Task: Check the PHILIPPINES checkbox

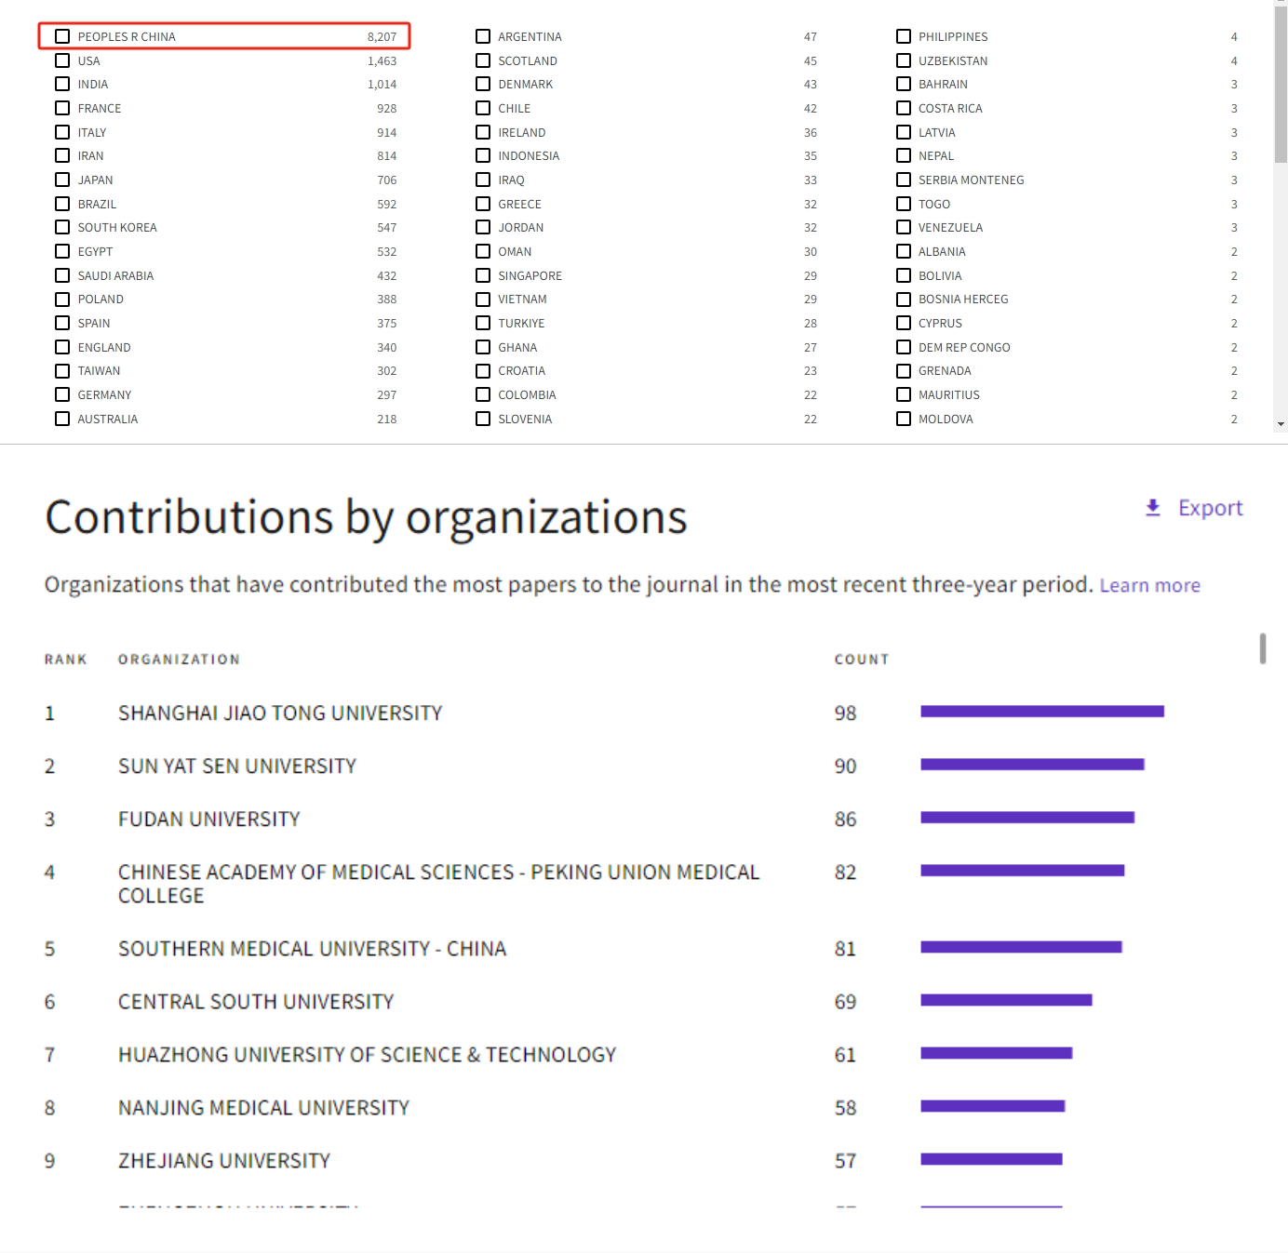Action: 904,36
